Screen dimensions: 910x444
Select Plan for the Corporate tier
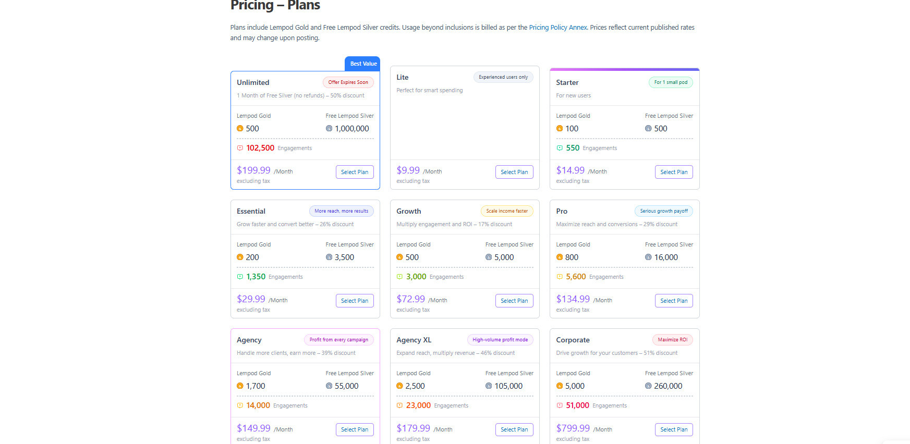674,429
